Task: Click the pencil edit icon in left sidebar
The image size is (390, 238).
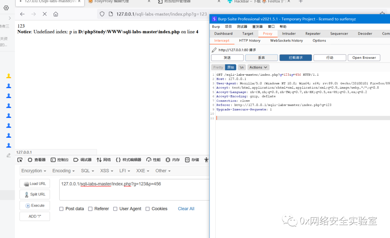Action: [x=8, y=155]
